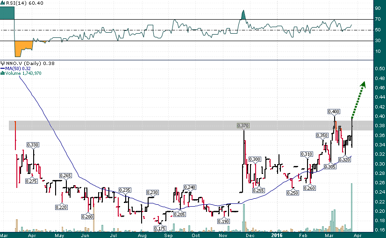Click the 0.50 price axis value
This screenshot has width=386, height=238.
pos(380,68)
